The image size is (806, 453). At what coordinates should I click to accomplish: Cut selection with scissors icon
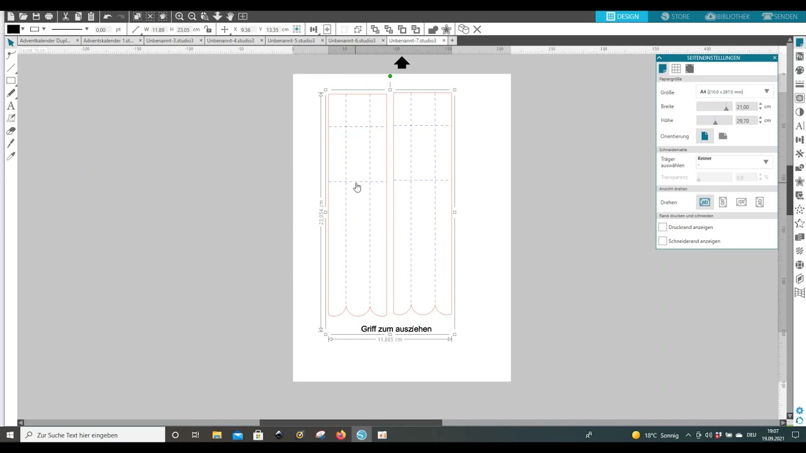point(65,16)
